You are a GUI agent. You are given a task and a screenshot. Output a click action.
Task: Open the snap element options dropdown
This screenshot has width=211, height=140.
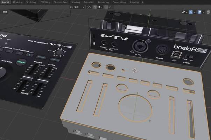click(100, 7)
